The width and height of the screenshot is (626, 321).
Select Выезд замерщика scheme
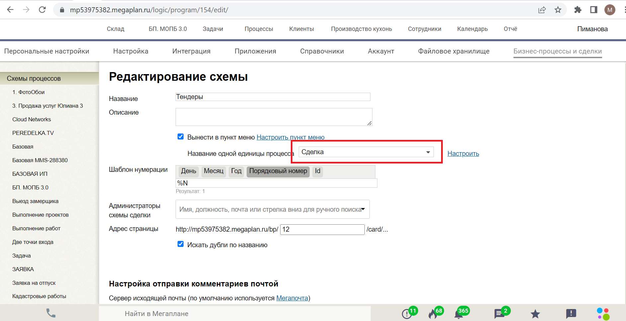pyautogui.click(x=35, y=201)
